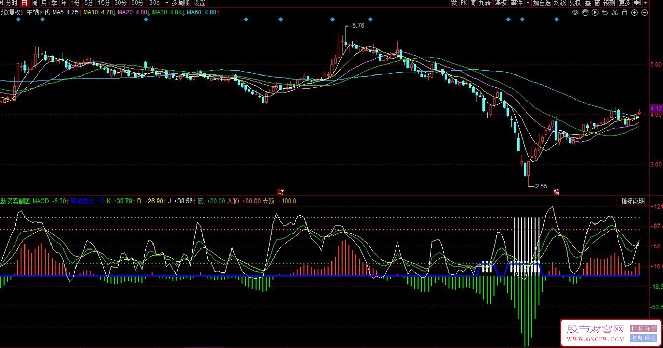This screenshot has width=663, height=348.
Task: Switch to the 5分 period
Action: 89,3
